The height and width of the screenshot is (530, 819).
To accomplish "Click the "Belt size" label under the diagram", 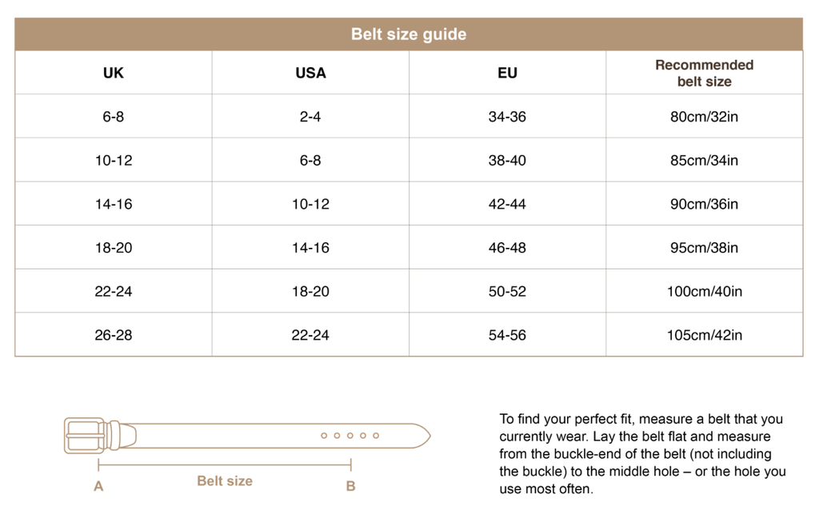I will coord(225,480).
